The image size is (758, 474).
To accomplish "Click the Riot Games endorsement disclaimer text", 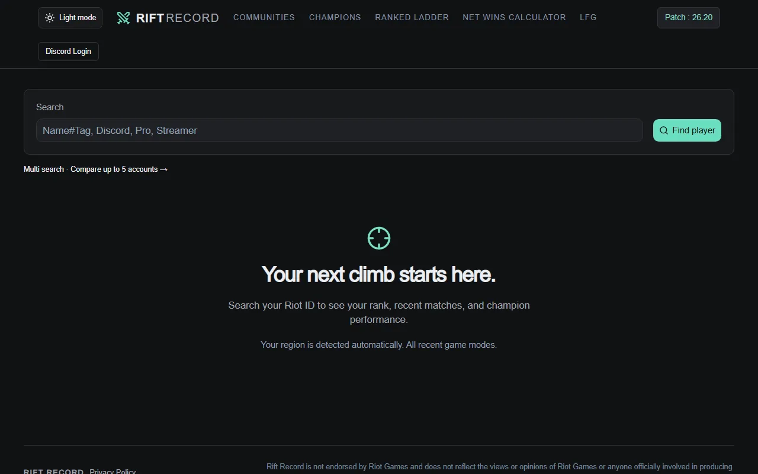I will pos(499,467).
